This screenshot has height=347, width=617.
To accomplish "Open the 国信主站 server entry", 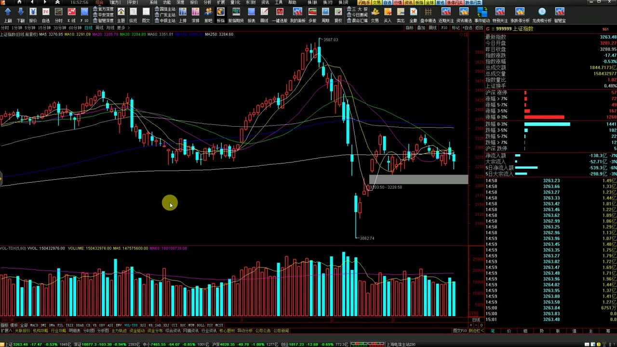I will click(x=165, y=9).
